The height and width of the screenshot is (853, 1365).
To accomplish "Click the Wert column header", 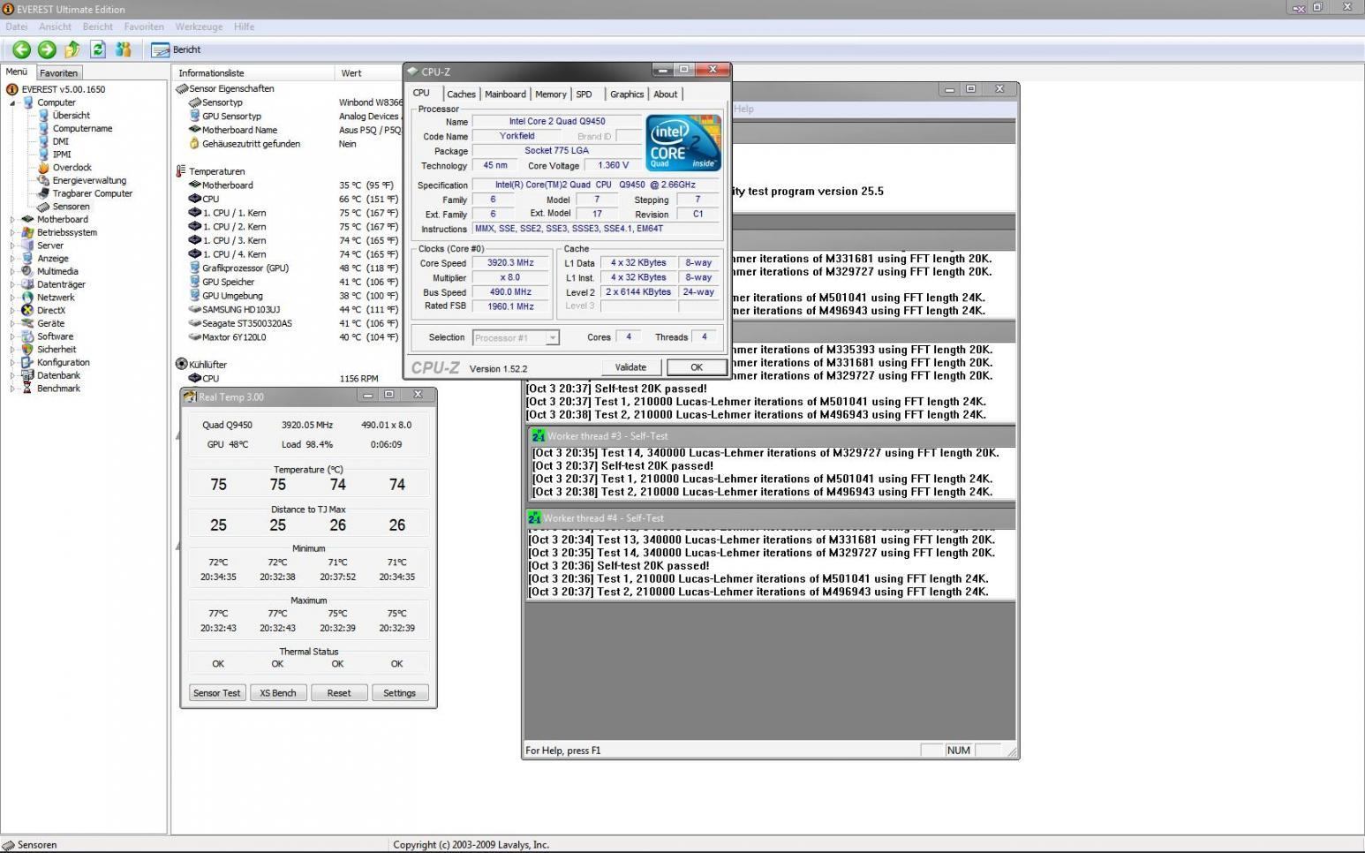I will (x=351, y=73).
